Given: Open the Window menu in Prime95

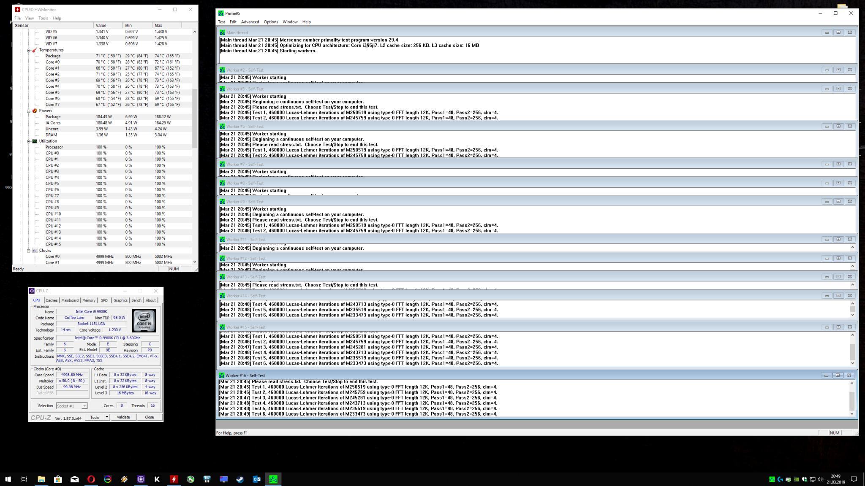Looking at the screenshot, I should pyautogui.click(x=290, y=22).
